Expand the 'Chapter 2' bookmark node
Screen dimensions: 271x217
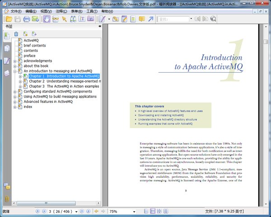(x=20, y=81)
